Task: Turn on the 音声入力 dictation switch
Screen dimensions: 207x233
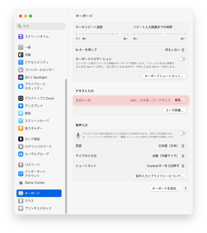Action: pos(182,133)
